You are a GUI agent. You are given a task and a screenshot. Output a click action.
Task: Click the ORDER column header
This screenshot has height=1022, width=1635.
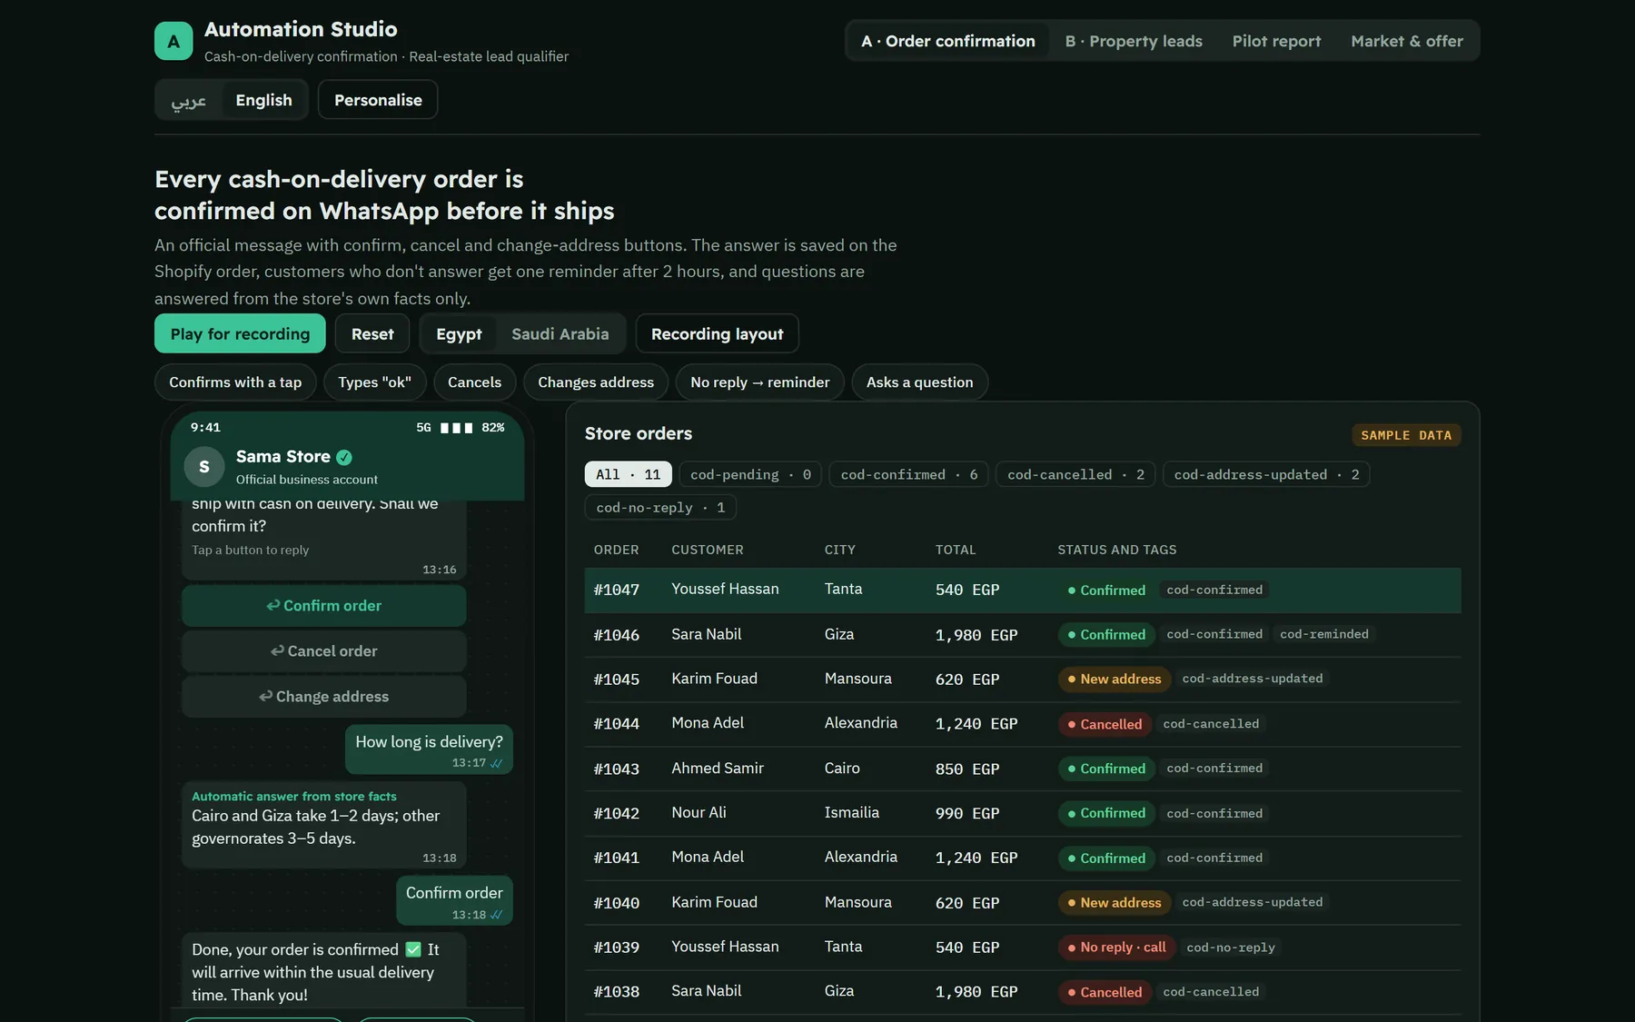click(617, 550)
